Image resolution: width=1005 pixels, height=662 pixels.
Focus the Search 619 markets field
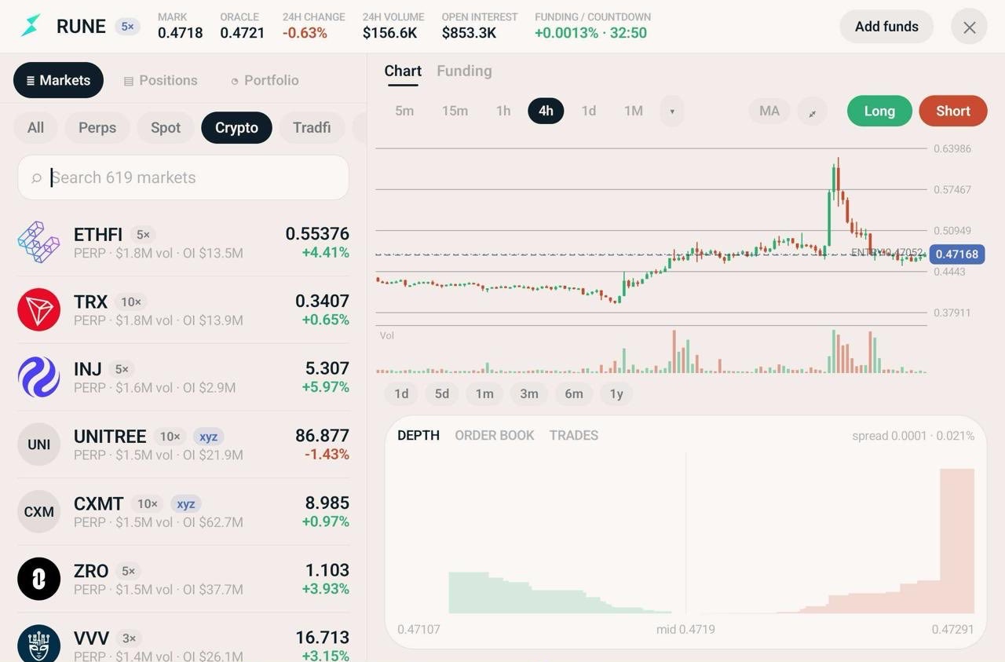tap(183, 177)
